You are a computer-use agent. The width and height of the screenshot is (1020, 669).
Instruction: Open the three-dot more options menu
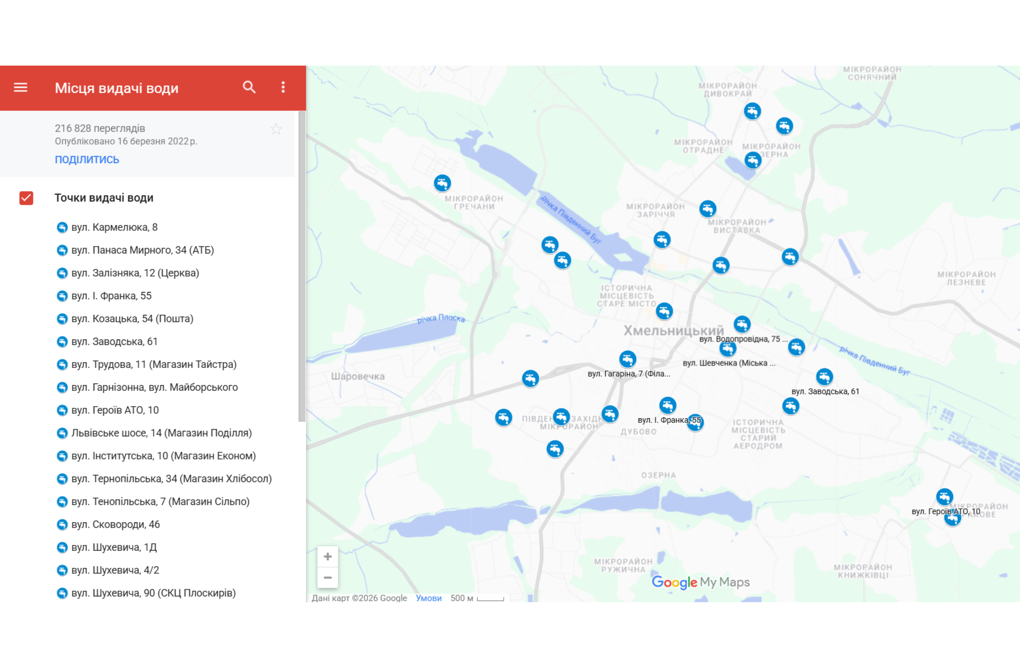pyautogui.click(x=283, y=87)
